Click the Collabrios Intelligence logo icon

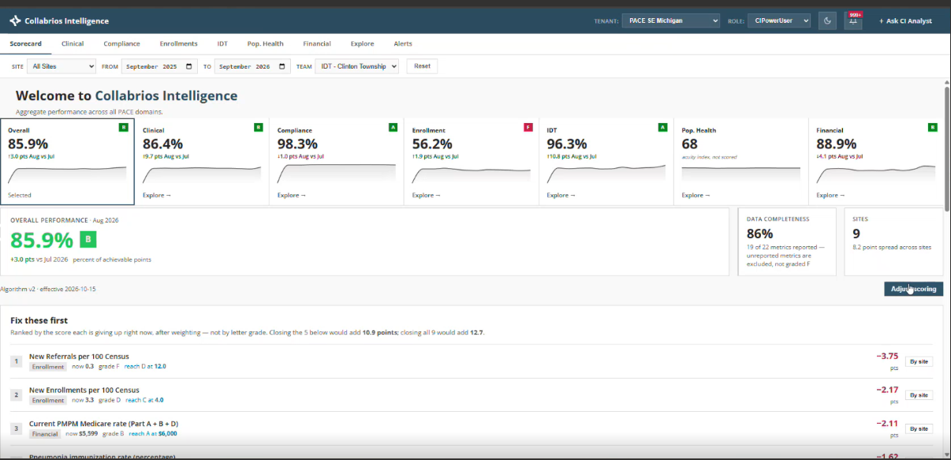point(15,21)
